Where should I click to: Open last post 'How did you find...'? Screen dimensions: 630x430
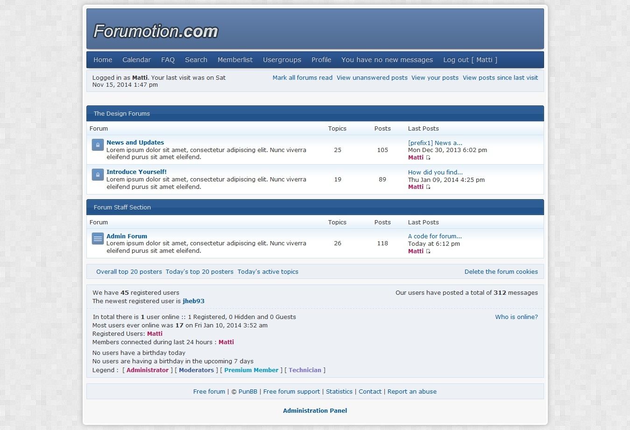(x=435, y=173)
